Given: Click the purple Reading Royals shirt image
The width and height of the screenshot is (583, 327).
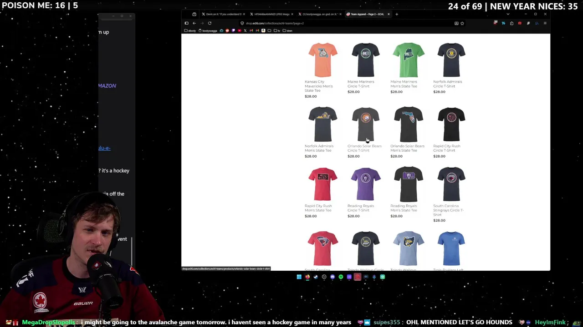Looking at the screenshot, I should point(366,184).
